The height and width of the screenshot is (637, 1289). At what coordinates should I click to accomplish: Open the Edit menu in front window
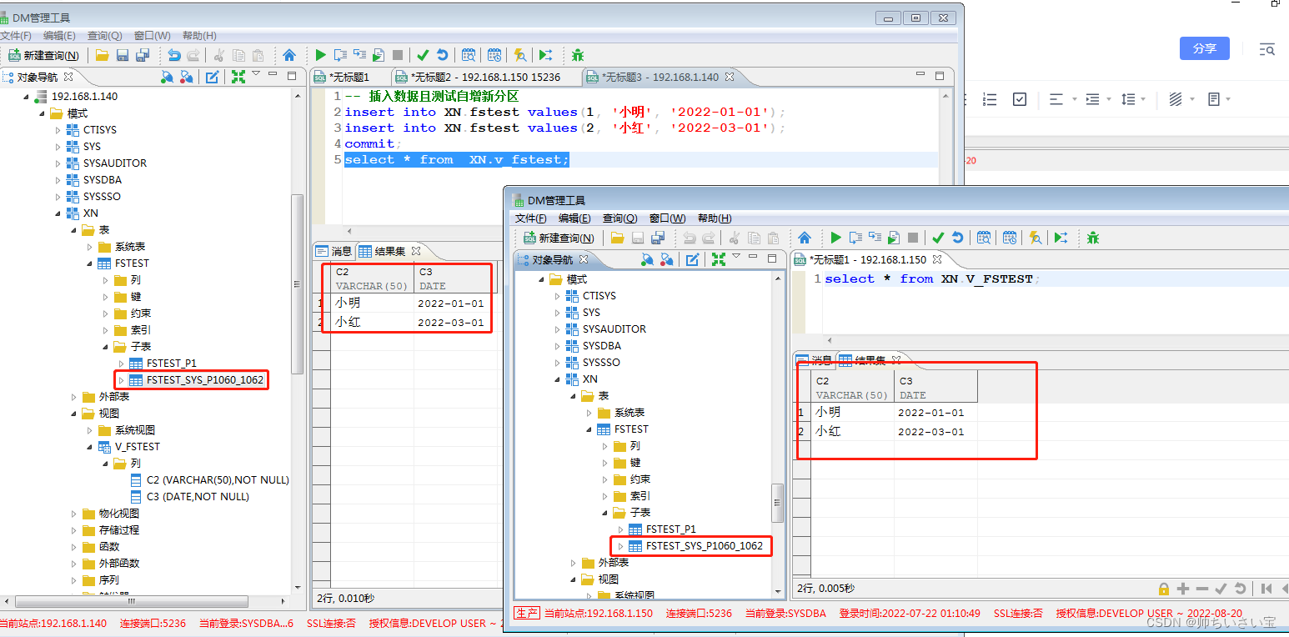(x=574, y=218)
